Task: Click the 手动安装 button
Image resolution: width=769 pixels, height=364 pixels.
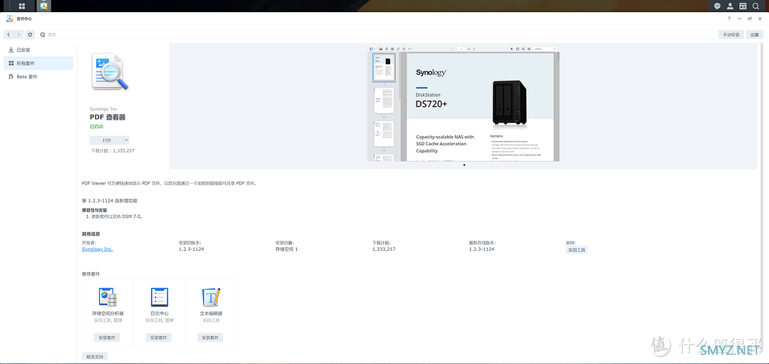Action: [731, 35]
